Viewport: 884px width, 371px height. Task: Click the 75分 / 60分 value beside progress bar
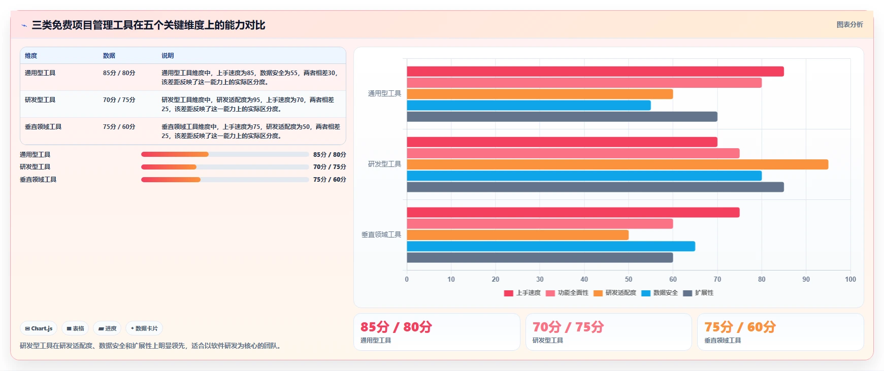pos(330,179)
